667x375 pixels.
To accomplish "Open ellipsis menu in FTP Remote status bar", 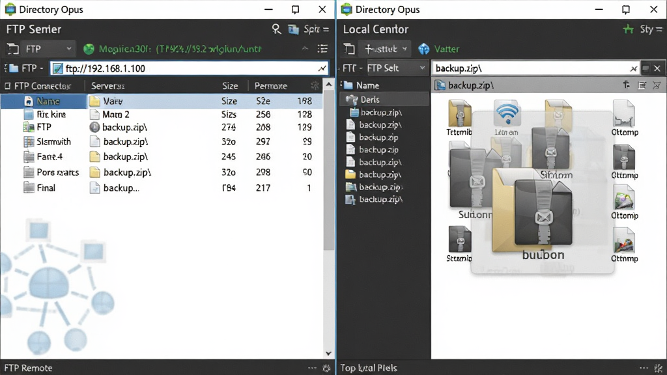I will [x=312, y=368].
